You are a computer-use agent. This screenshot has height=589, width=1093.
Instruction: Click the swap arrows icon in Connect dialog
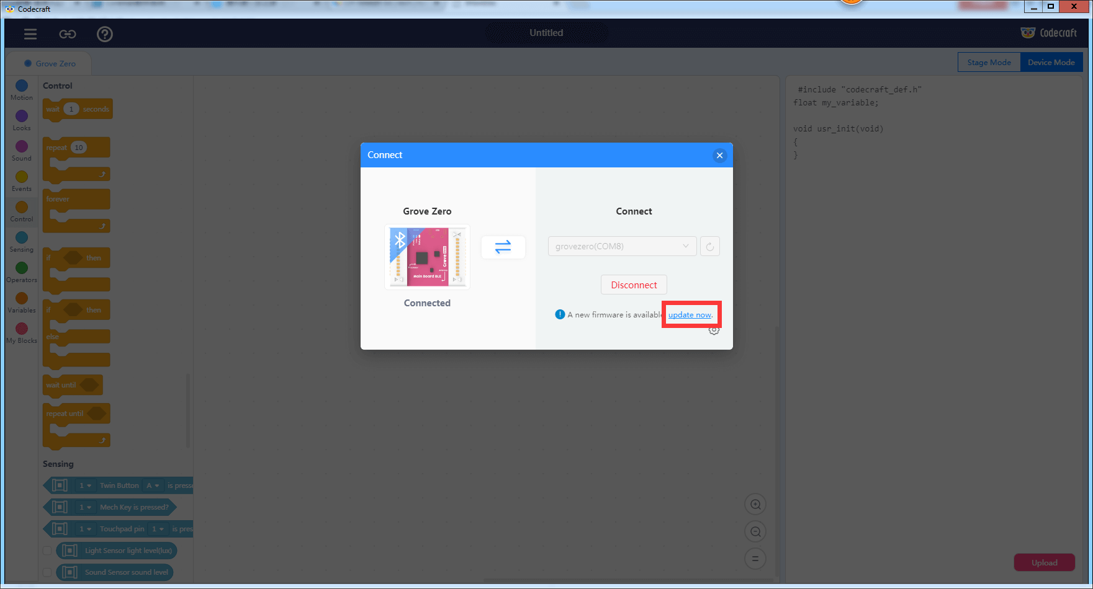click(x=503, y=247)
